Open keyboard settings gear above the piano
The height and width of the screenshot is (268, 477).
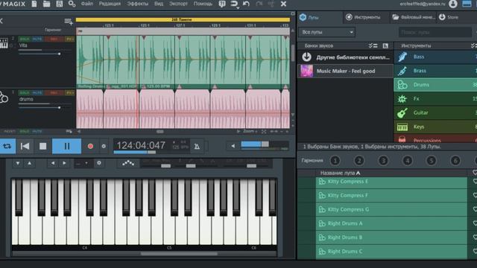click(99, 163)
